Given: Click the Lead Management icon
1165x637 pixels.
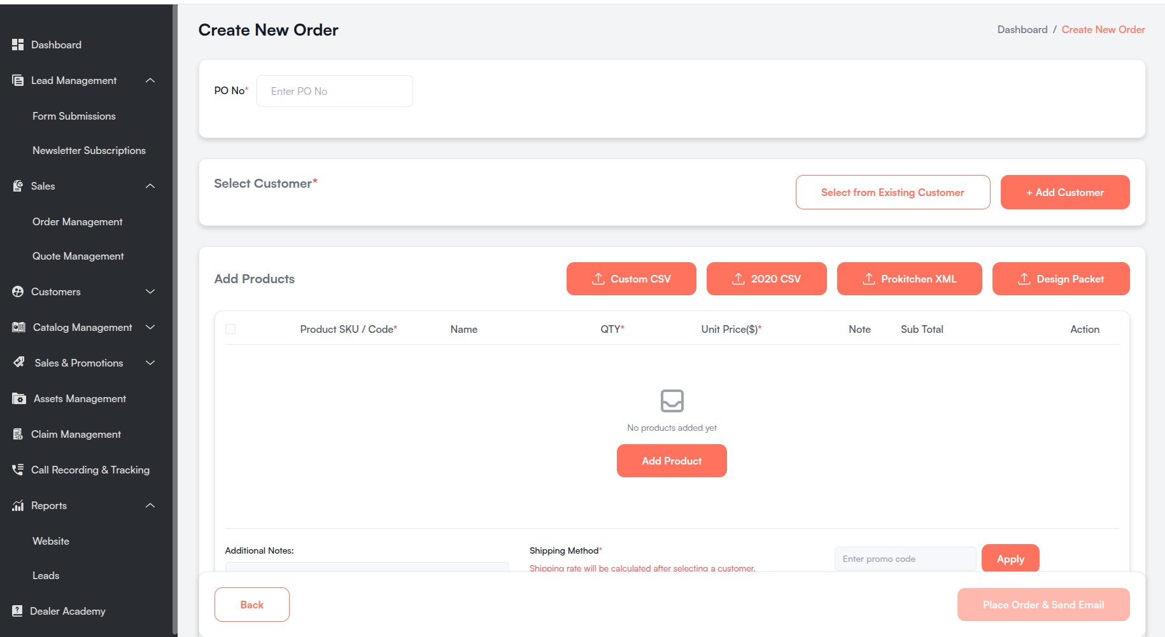Looking at the screenshot, I should tap(18, 80).
